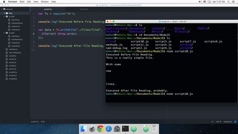Open the input source flag menu
The height and width of the screenshot is (134, 238).
[x=205, y=1]
